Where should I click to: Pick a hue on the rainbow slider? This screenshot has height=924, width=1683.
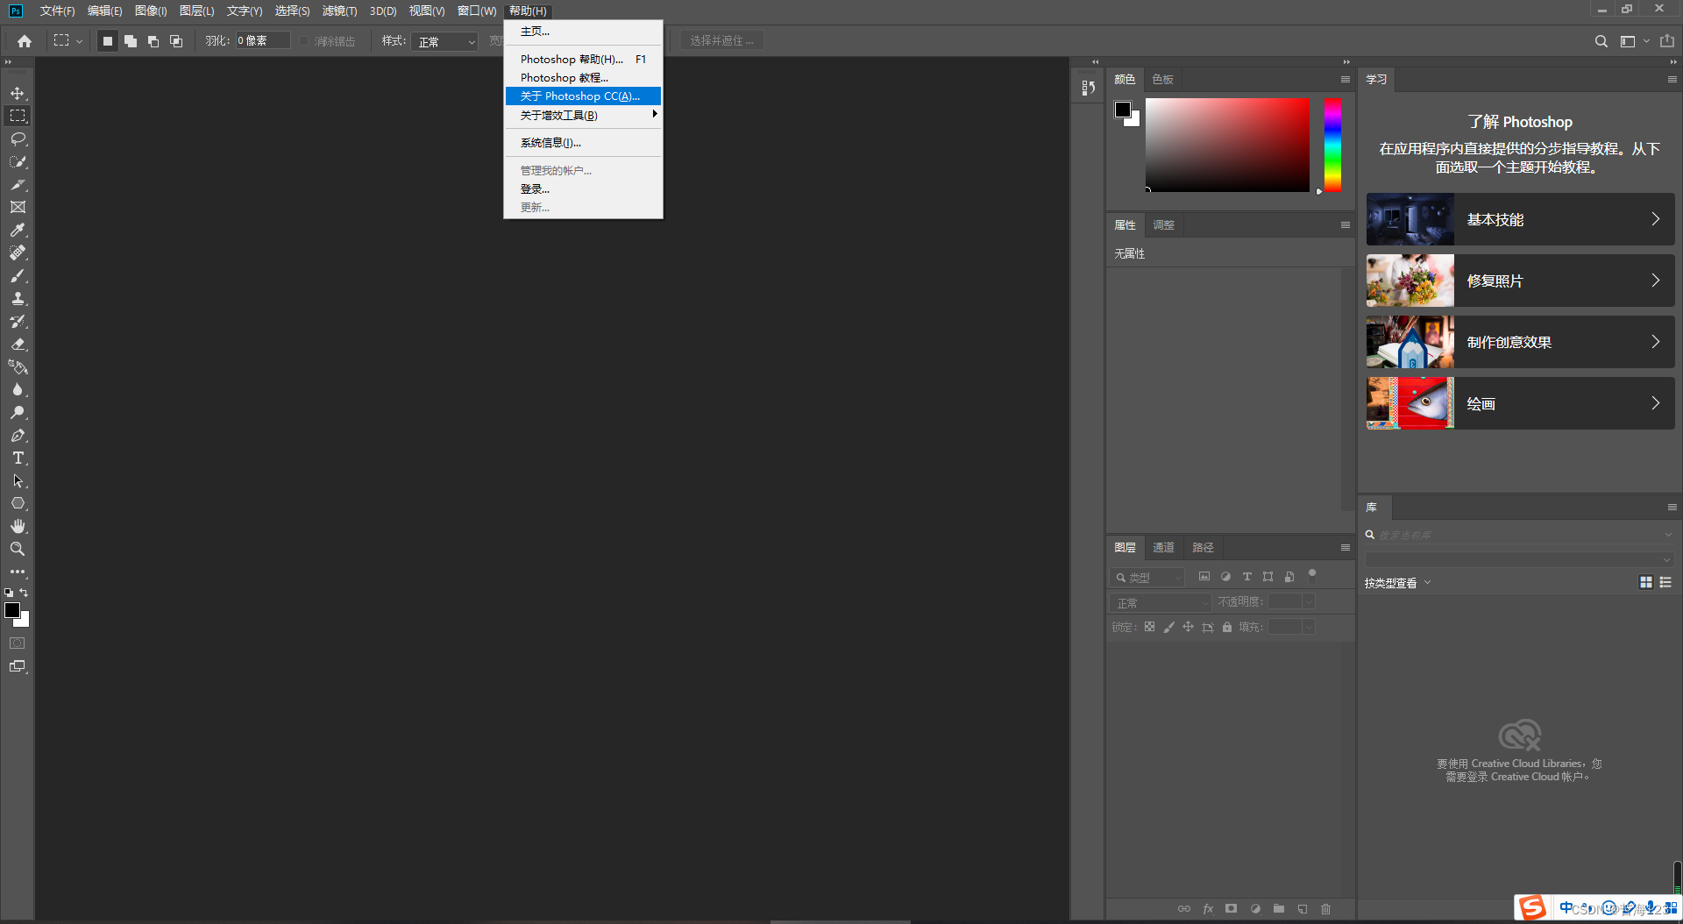1332,145
